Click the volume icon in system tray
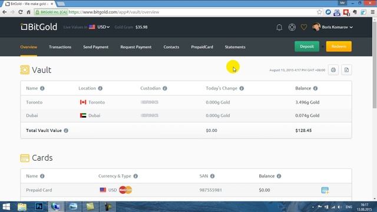This screenshot has height=212, width=377. click(339, 207)
